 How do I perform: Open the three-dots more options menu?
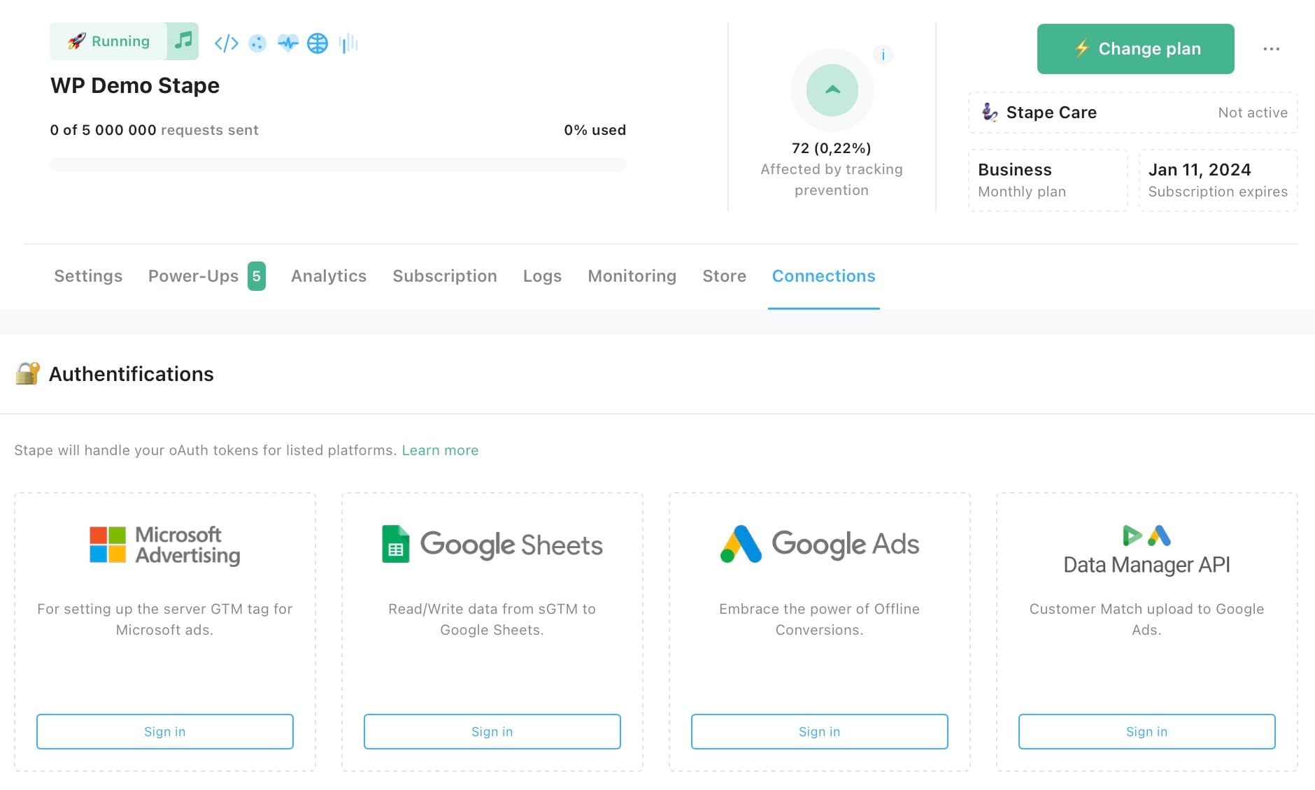1271,49
